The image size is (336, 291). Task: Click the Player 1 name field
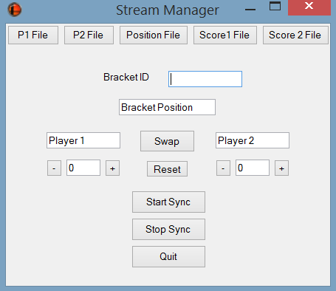click(x=83, y=140)
